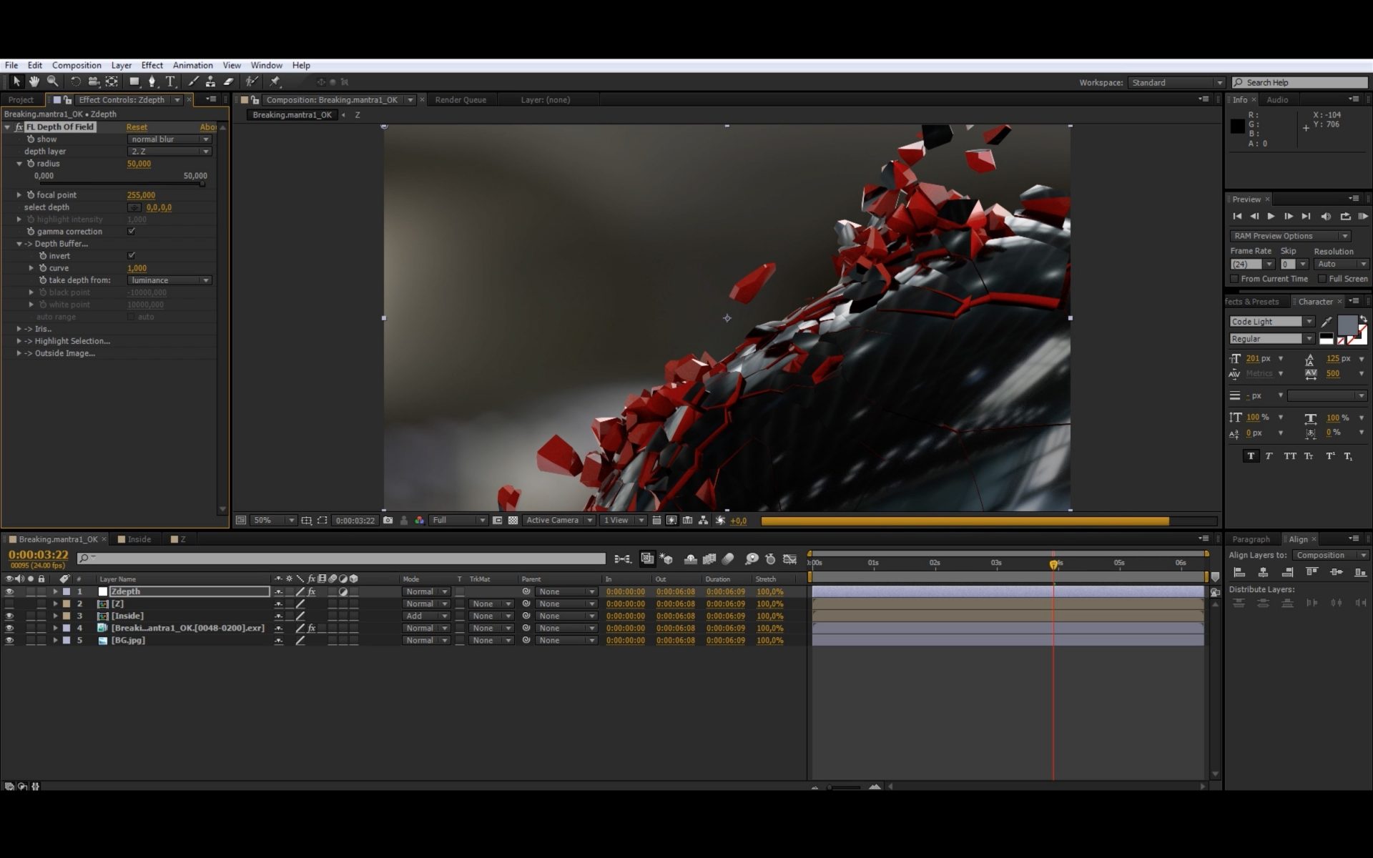The height and width of the screenshot is (858, 1373).
Task: Show the [Z] layer via eye toggle
Action: pos(9,604)
